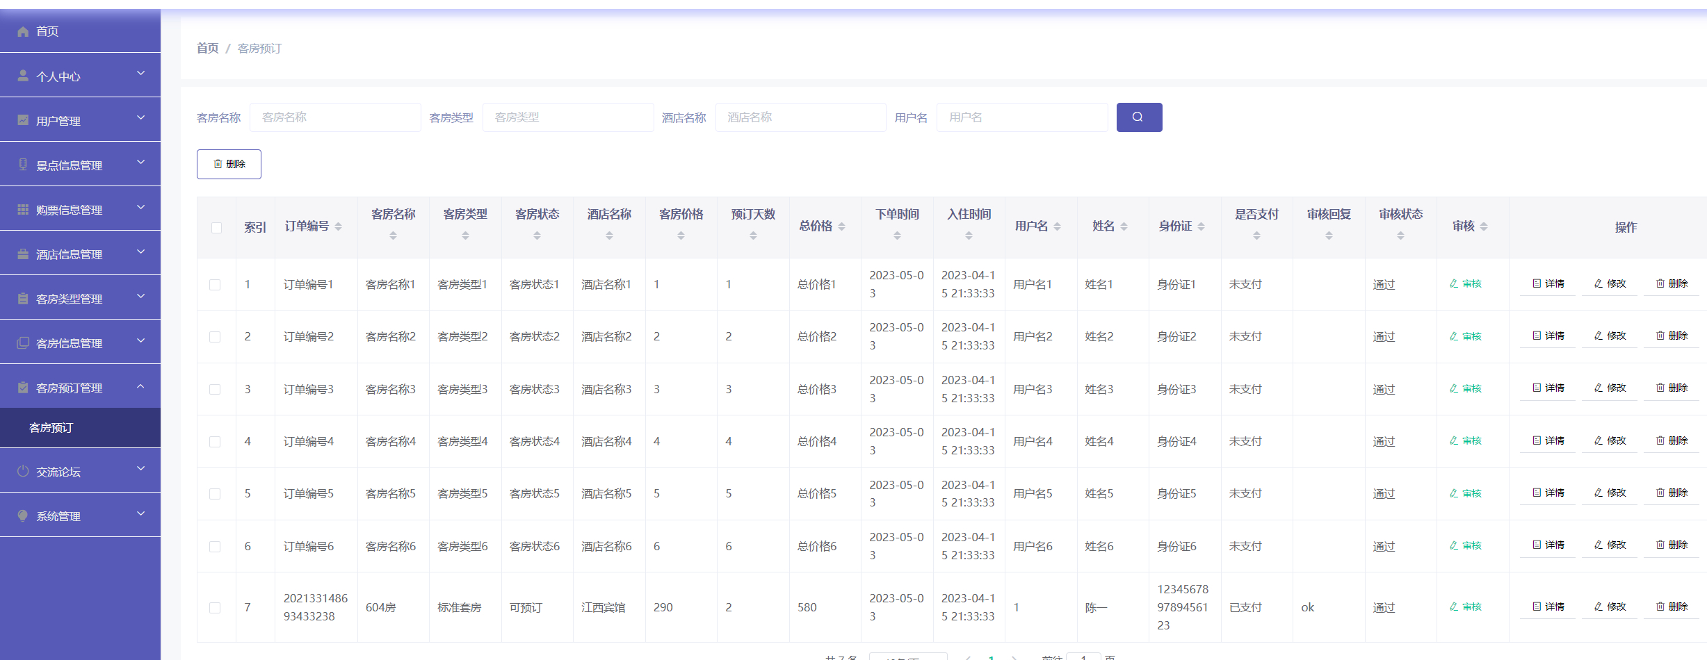This screenshot has height=660, width=1707.
Task: Go to 首页 via breadcrumb link
Action: [207, 48]
